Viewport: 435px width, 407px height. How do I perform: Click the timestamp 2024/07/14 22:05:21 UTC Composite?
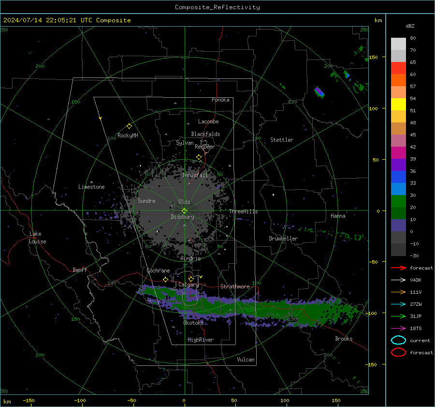(67, 20)
